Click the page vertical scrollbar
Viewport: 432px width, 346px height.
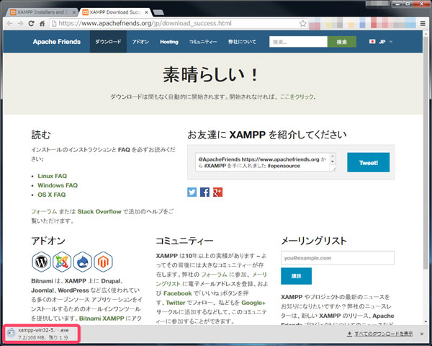tap(426, 154)
